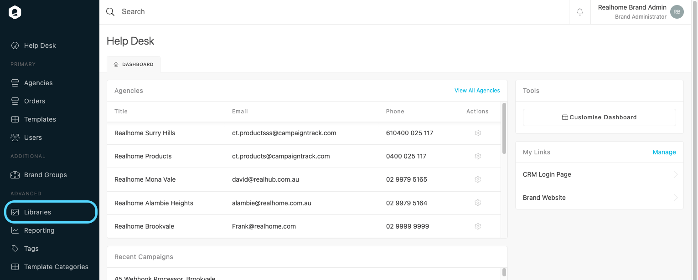Screen dimensions: 698x280
Task: Click chevron next to CRM Login Page
Action: (676, 174)
